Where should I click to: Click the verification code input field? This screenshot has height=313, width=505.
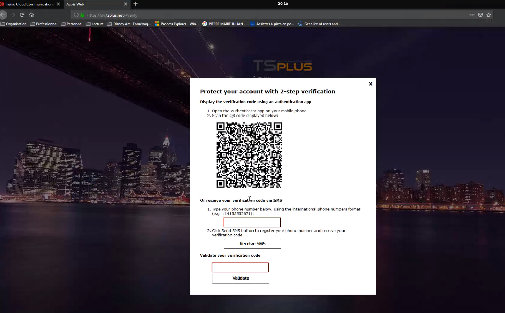pos(240,268)
